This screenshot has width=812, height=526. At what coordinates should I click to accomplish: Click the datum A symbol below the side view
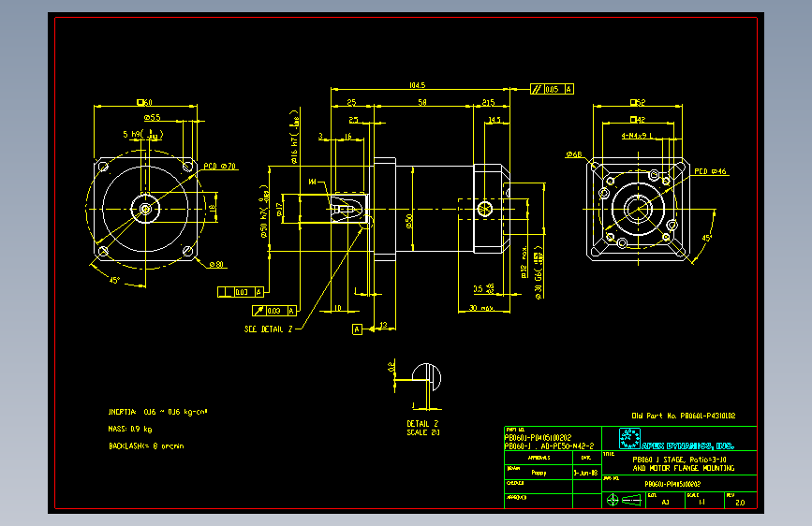point(357,329)
